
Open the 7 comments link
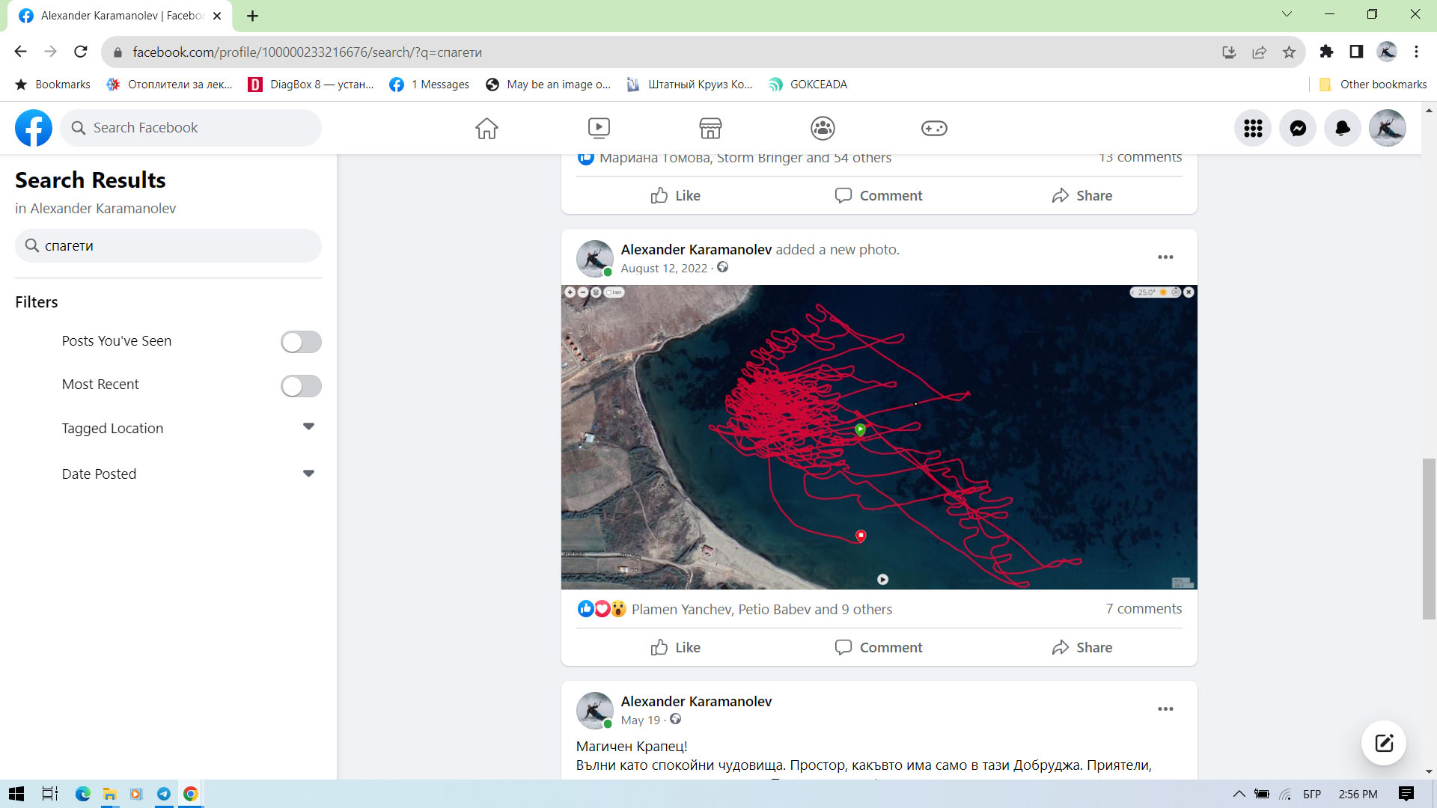1144,609
